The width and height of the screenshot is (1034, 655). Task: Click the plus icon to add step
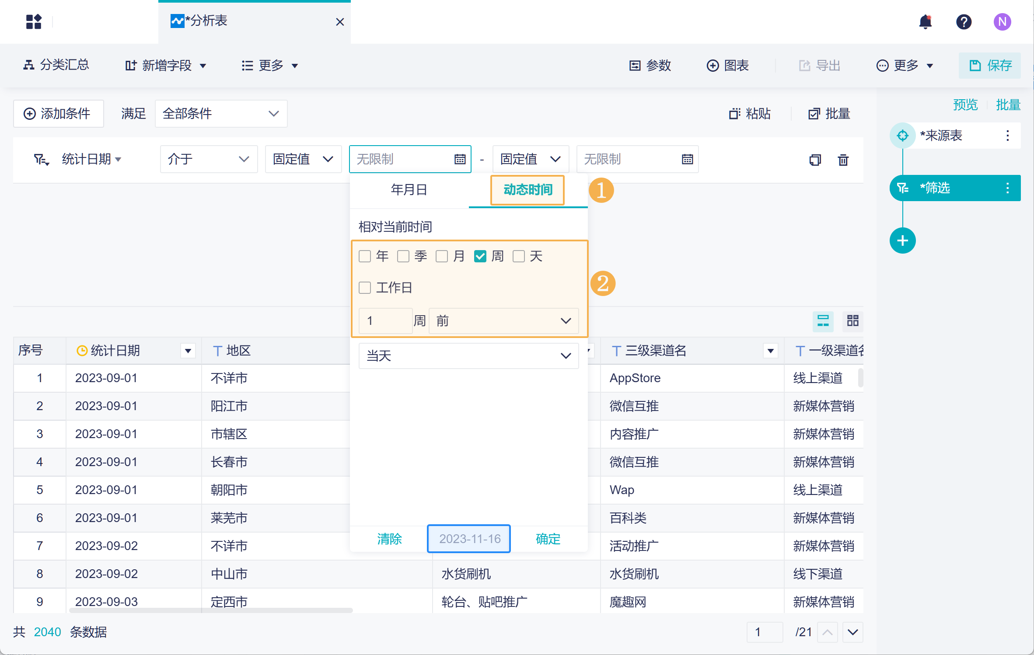(902, 240)
